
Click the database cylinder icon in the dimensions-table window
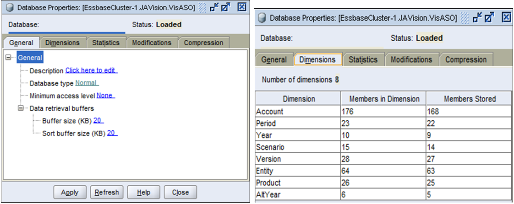coord(262,18)
